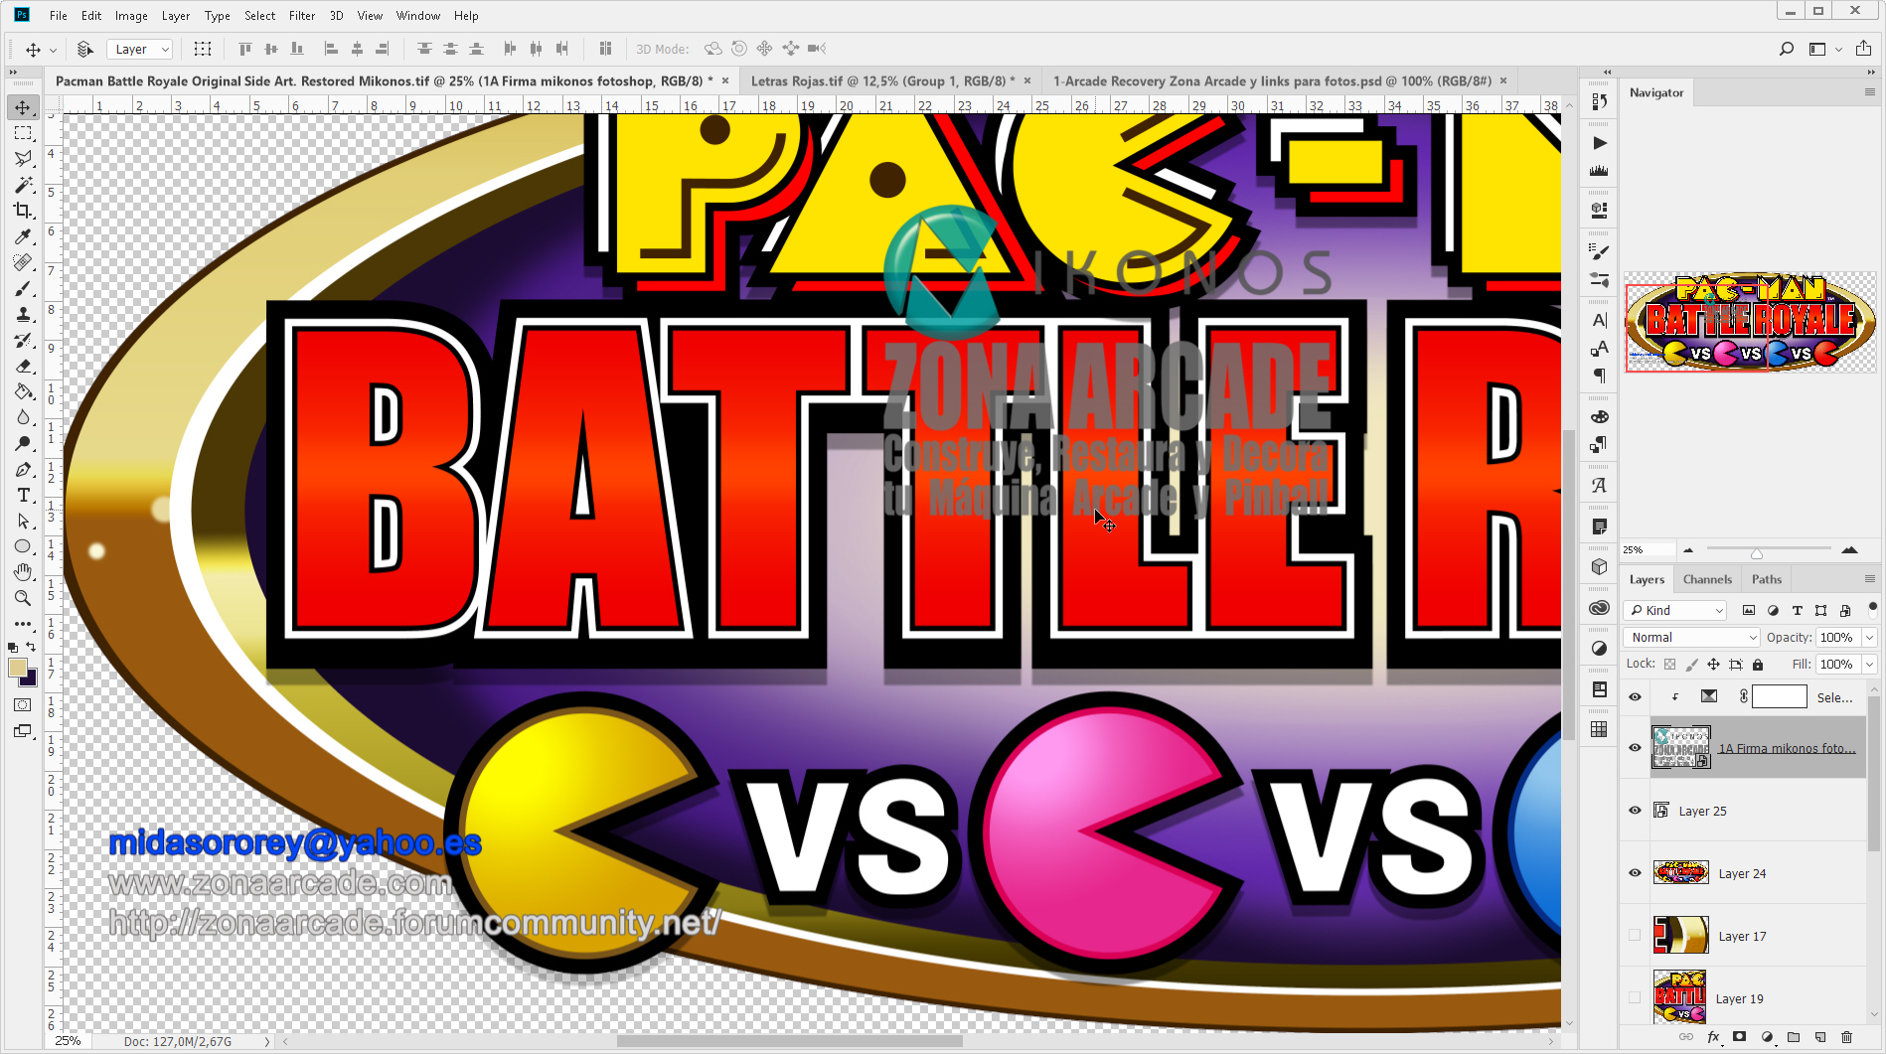The height and width of the screenshot is (1054, 1886).
Task: Select the Move tool in the toolbar
Action: click(24, 107)
